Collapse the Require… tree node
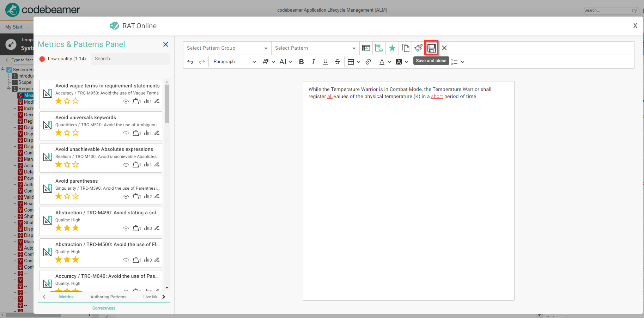The image size is (644, 318). tap(8, 88)
